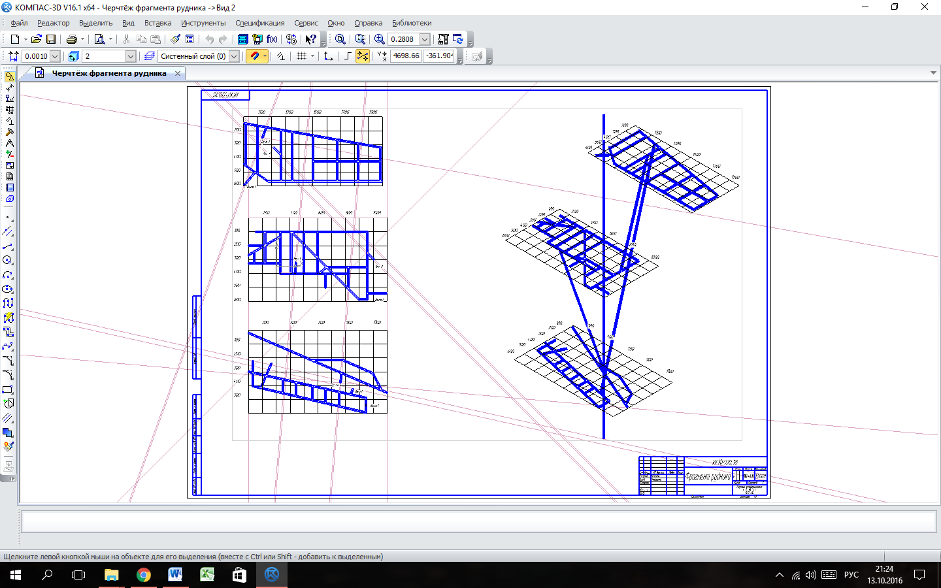
Task: Click the zoom in magnifier icon
Action: click(x=379, y=39)
